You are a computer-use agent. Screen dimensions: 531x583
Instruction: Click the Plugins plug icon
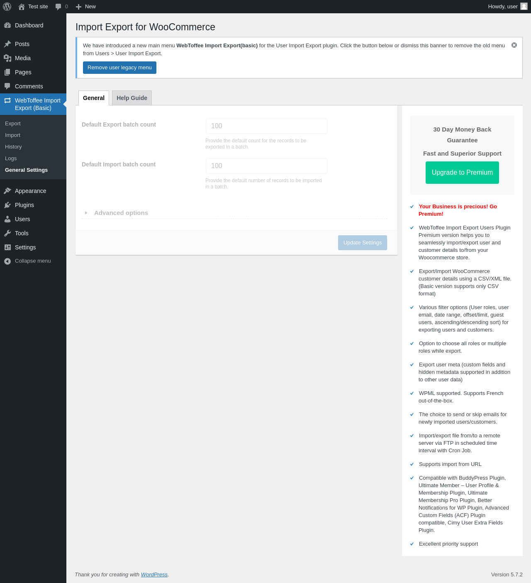(7, 205)
